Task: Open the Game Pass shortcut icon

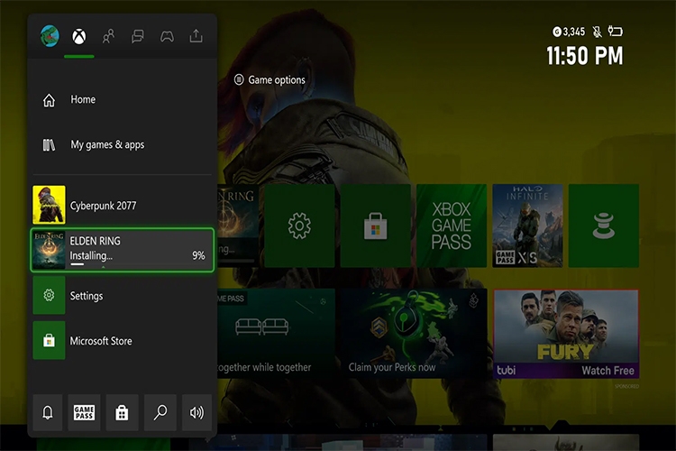Action: pos(84,412)
